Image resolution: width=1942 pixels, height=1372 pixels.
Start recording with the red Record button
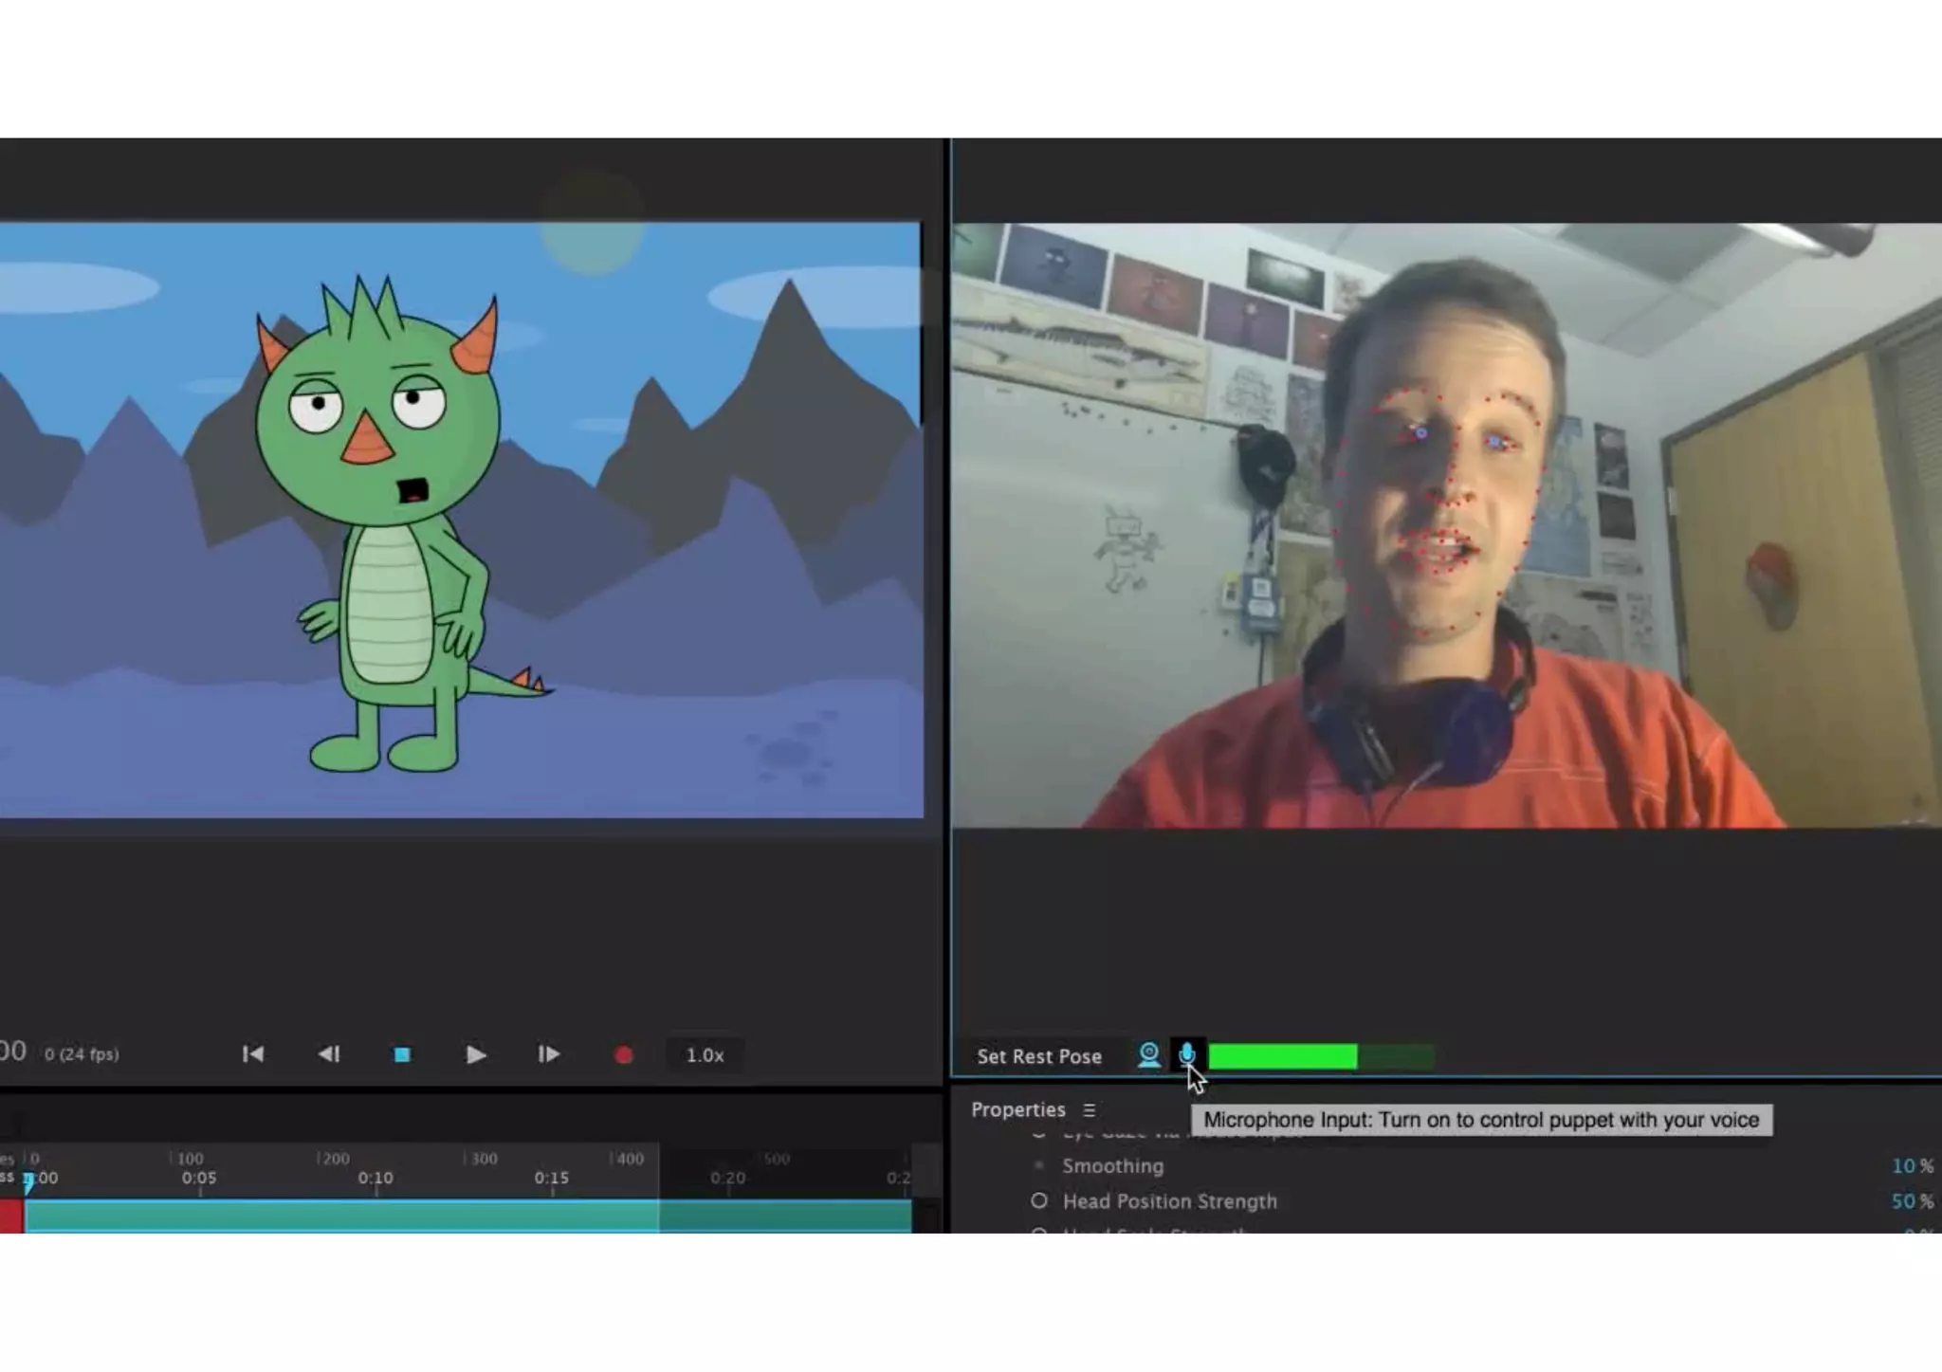(x=623, y=1055)
